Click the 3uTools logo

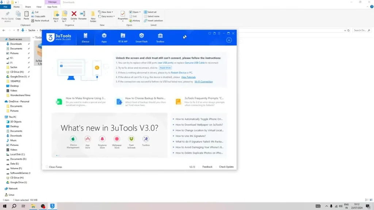point(59,38)
